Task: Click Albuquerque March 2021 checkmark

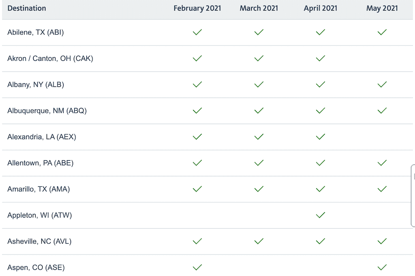Action: pyautogui.click(x=259, y=110)
